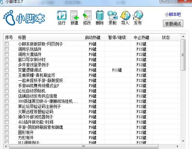The image size is (192, 149).
Task: Check the 操作外部浏览器例子 checkbox
Action: pyautogui.click(x=7, y=116)
